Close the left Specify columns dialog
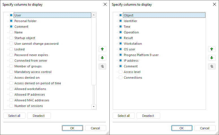Screen dimensions: 219x135 coord(105,5)
